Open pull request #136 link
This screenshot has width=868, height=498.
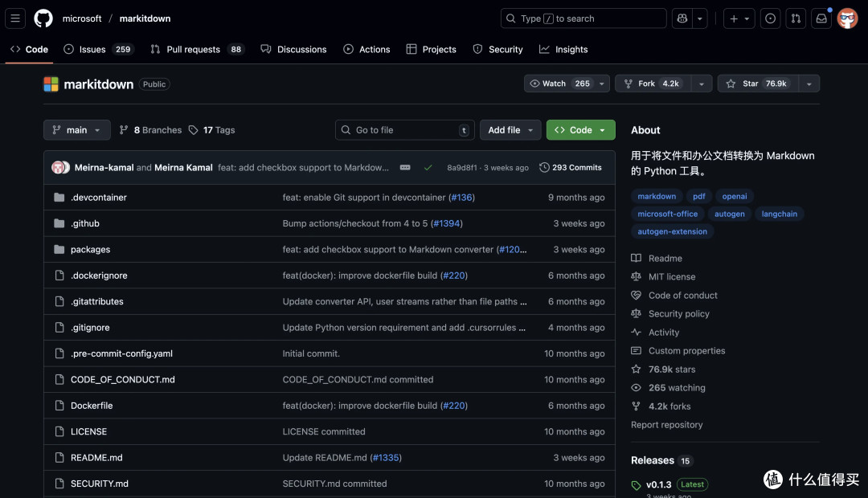point(461,198)
